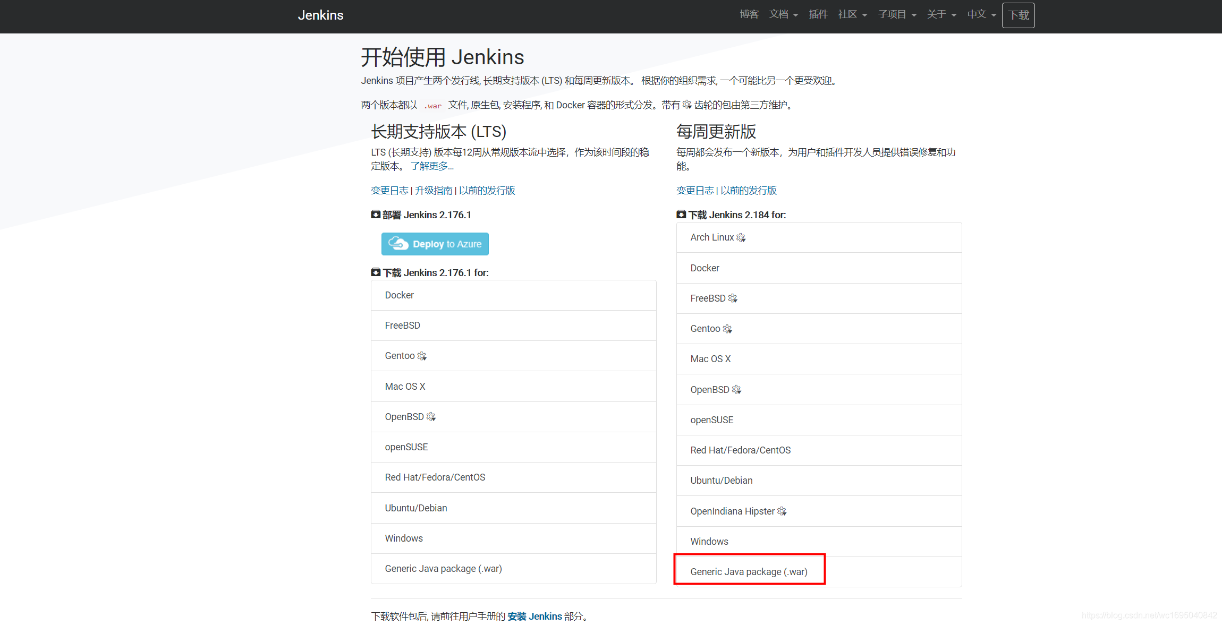Download weekly Generic Java package (.war)
The image size is (1222, 625).
point(819,572)
